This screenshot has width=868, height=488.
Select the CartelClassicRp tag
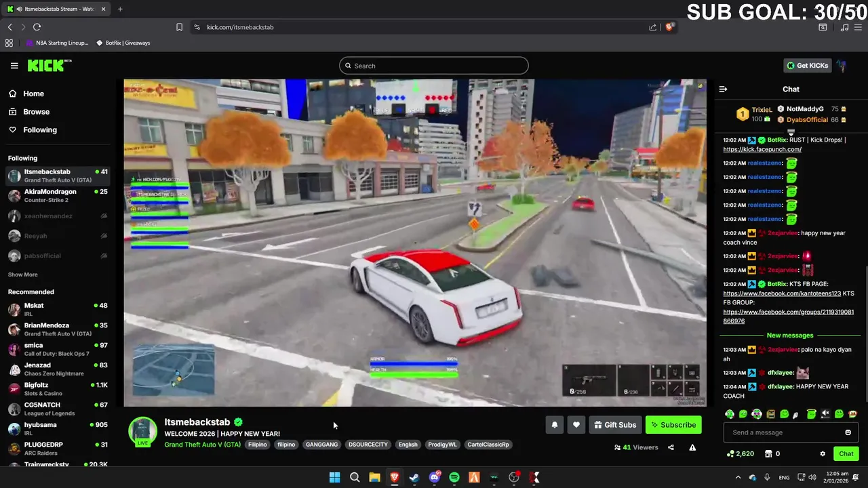tap(488, 445)
